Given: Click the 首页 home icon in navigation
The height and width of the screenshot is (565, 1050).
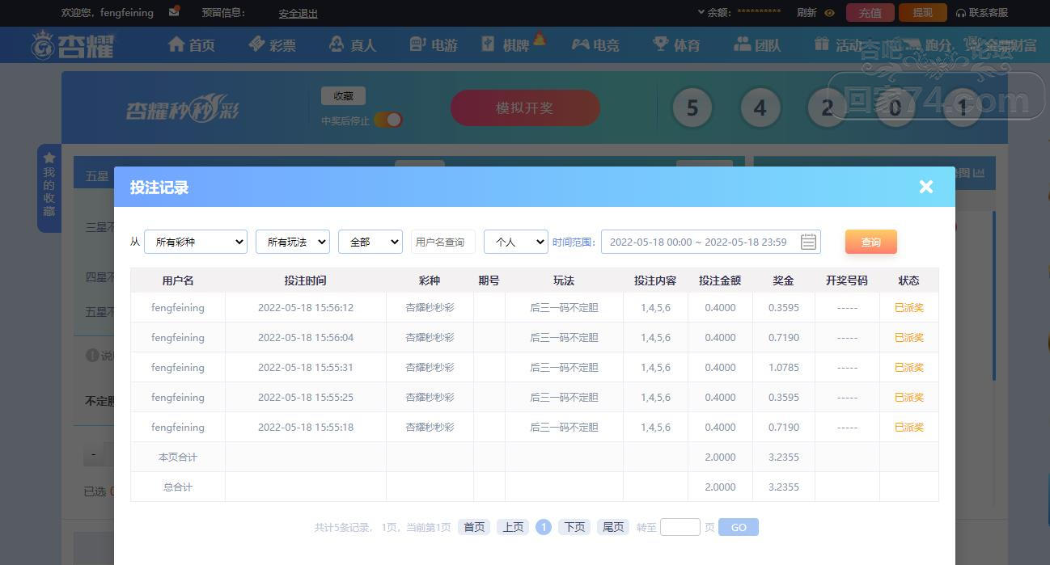Looking at the screenshot, I should (176, 44).
